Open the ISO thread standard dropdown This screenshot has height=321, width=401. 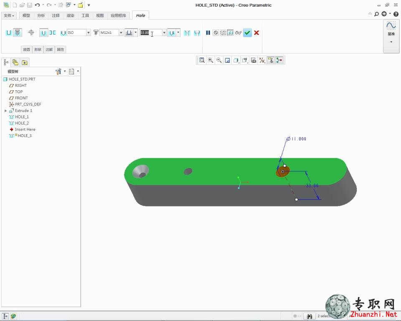click(x=89, y=33)
